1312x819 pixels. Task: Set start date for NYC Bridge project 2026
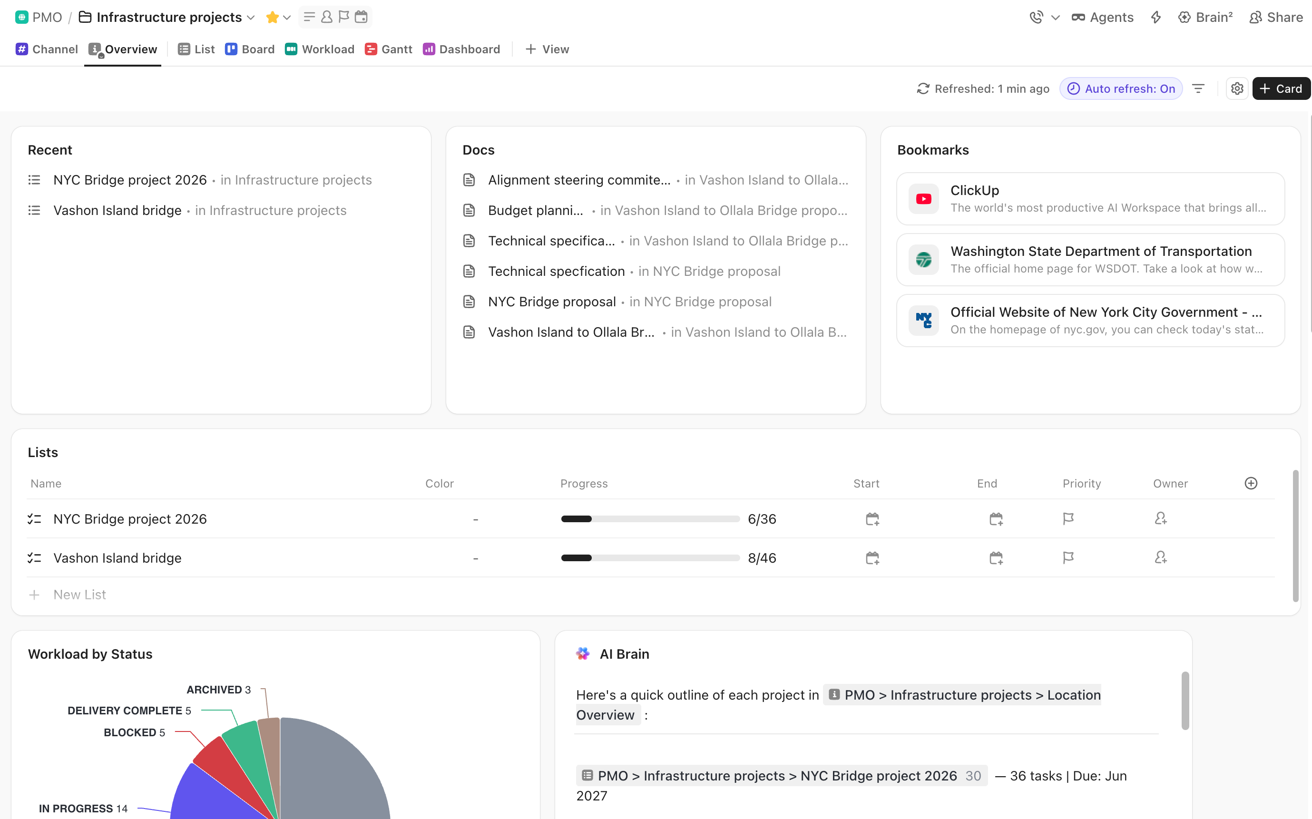[x=872, y=519]
